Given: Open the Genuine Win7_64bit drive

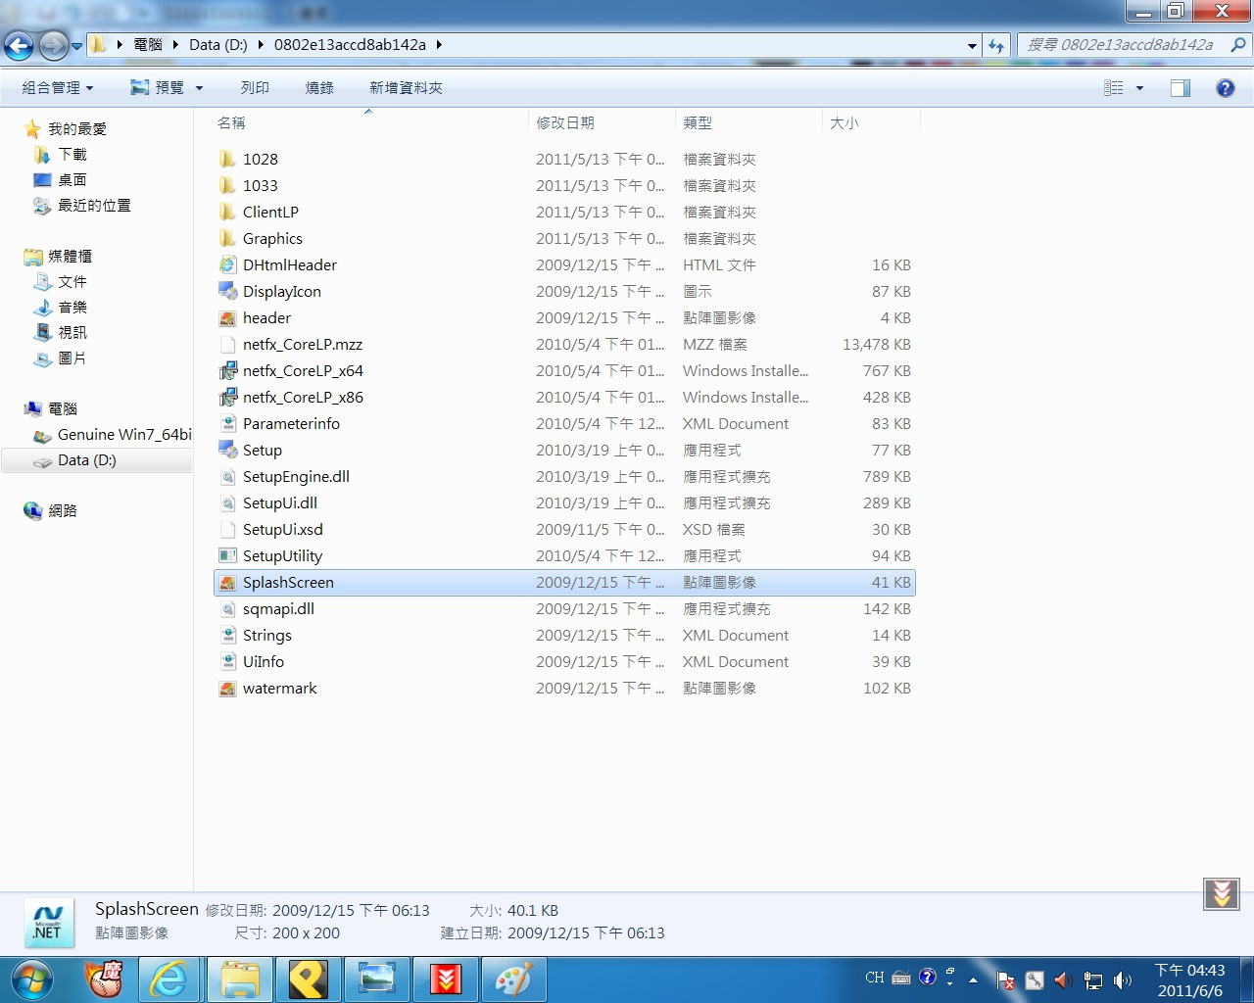Looking at the screenshot, I should pos(124,435).
